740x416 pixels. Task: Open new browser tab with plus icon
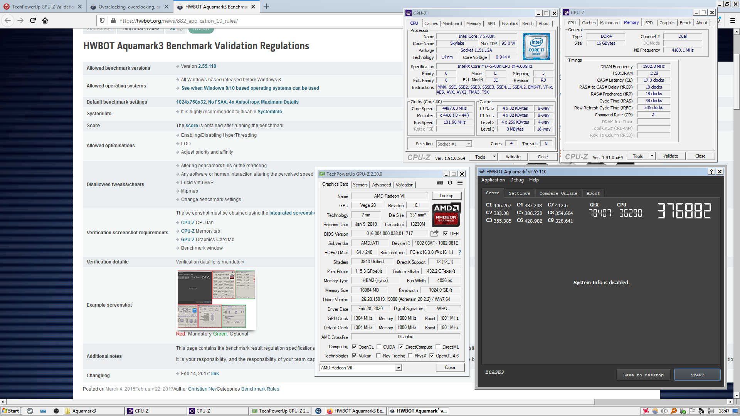tap(266, 6)
